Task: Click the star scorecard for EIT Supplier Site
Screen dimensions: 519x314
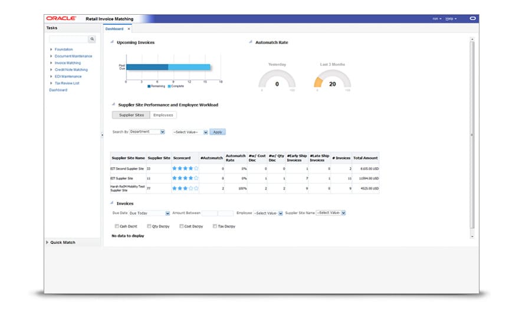Action: coord(185,178)
